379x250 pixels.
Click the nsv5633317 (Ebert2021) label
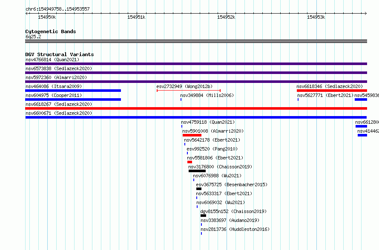(224, 193)
